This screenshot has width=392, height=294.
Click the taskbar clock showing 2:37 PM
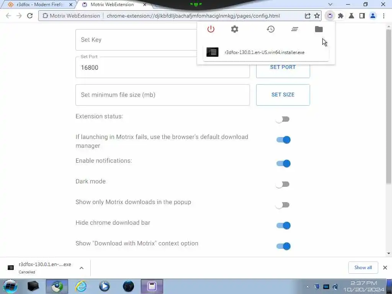pyautogui.click(x=364, y=286)
